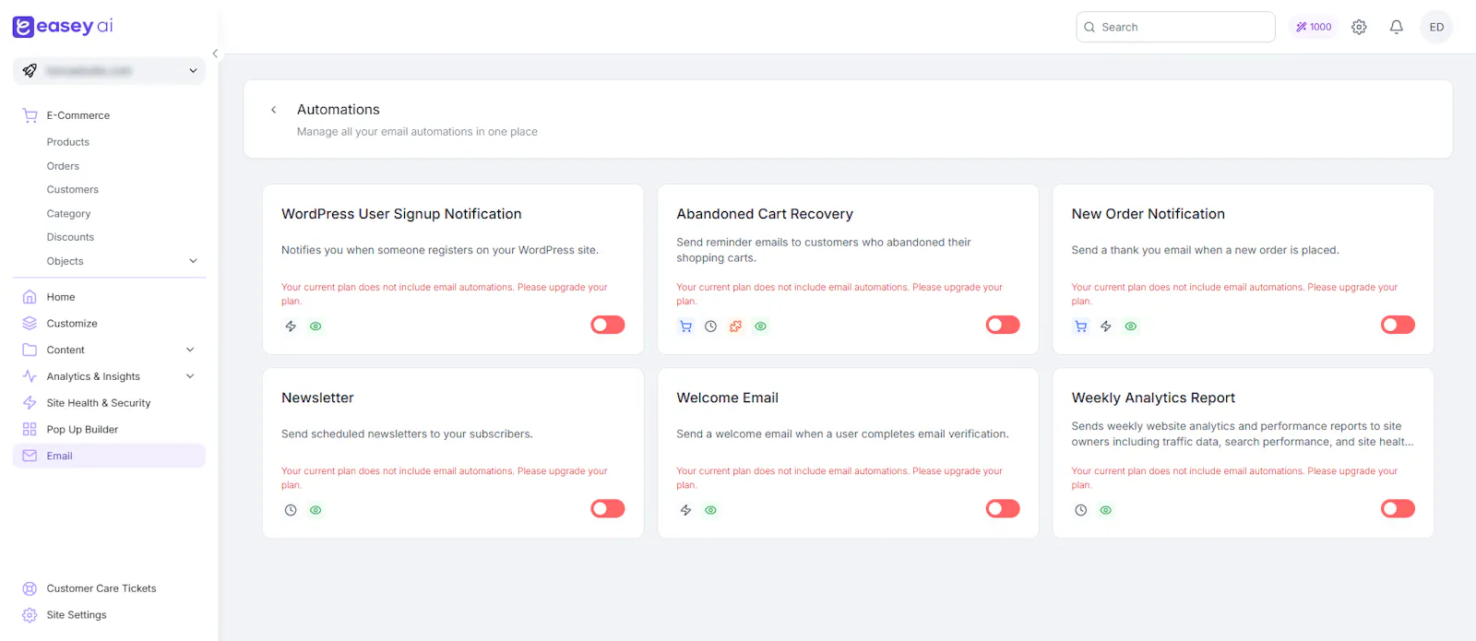Image resolution: width=1476 pixels, height=641 pixels.
Task: Go back using the Automations back arrow
Action: click(274, 110)
